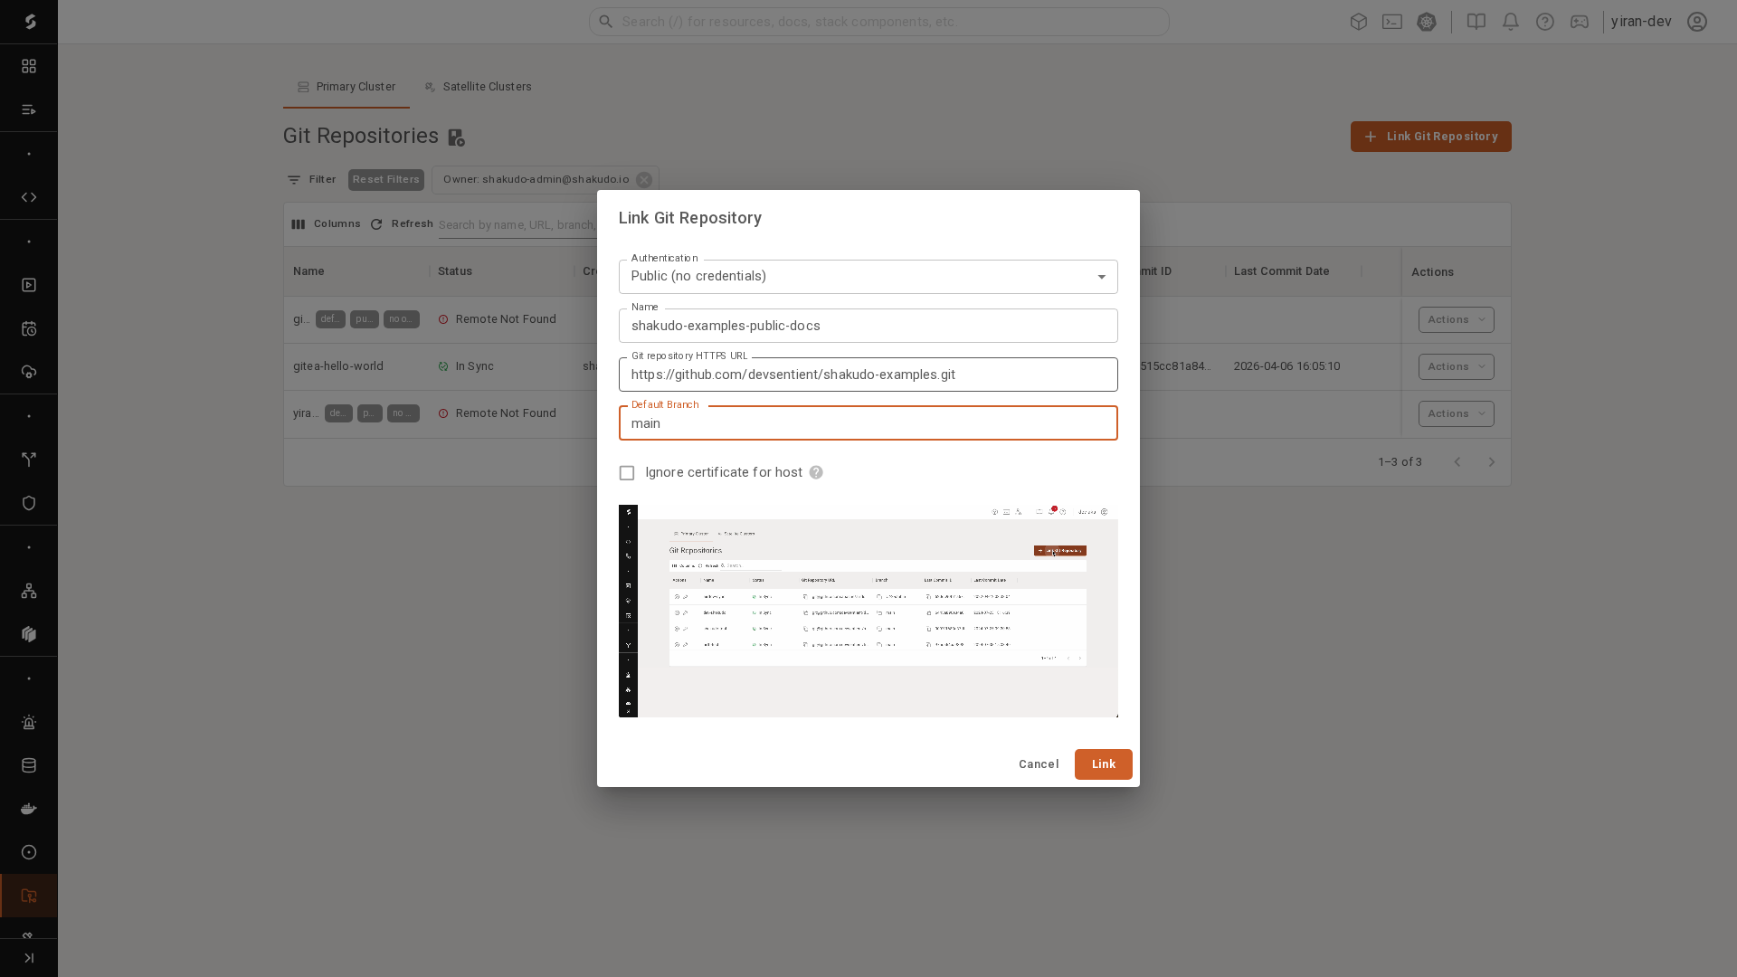
Task: Open the Authentication dropdown
Action: pos(868,277)
